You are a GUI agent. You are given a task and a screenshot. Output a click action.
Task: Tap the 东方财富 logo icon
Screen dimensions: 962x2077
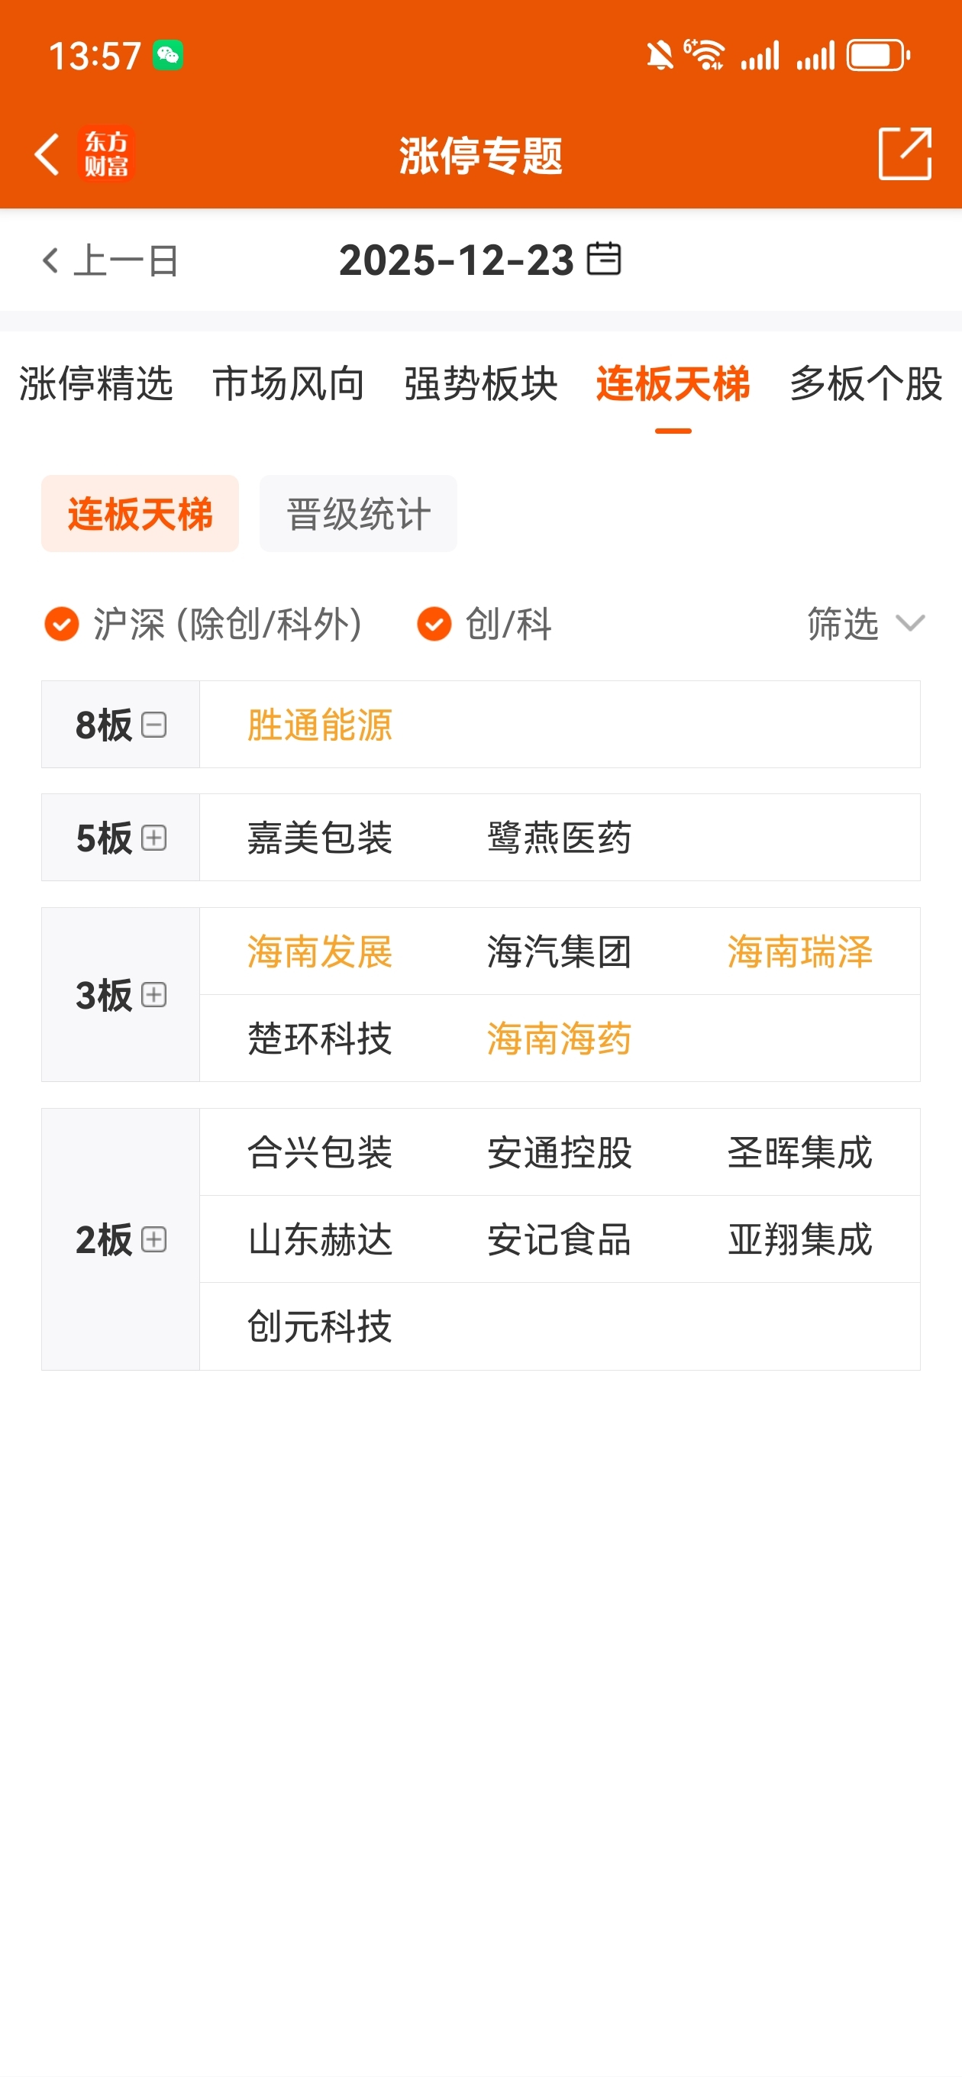click(106, 154)
